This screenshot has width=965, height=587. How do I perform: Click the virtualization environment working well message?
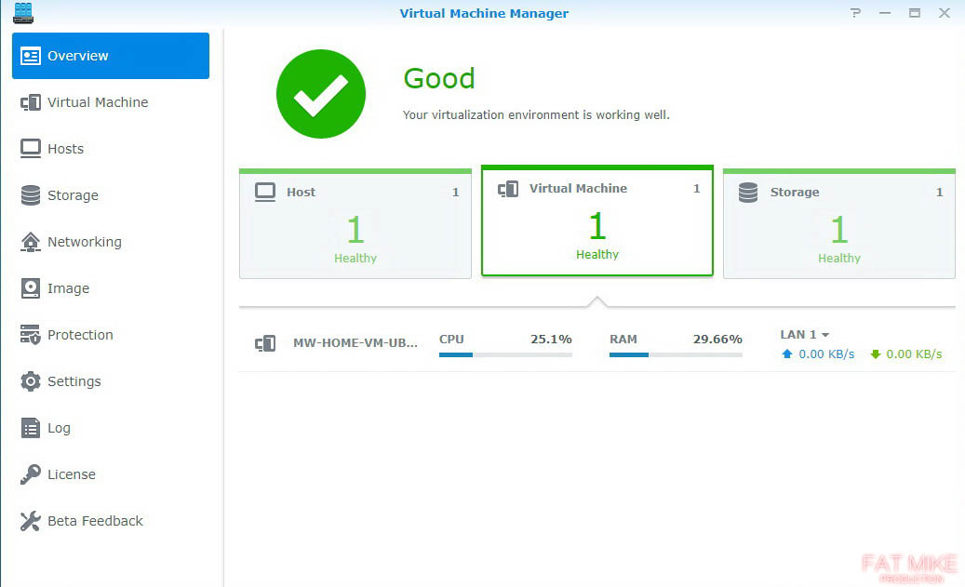[x=536, y=115]
